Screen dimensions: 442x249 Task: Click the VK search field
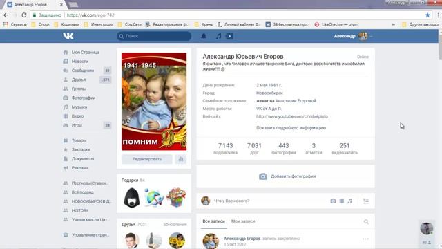(x=154, y=36)
